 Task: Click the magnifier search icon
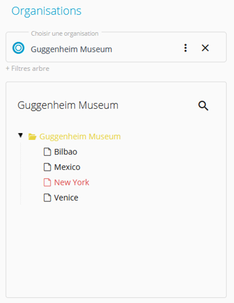[x=203, y=105]
